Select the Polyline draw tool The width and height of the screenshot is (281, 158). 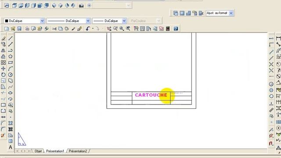(11, 50)
